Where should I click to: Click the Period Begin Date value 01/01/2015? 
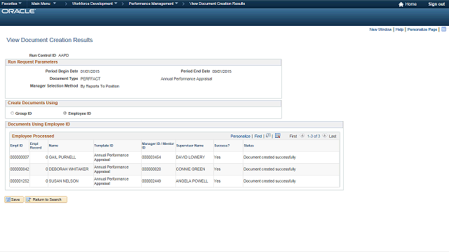click(90, 71)
